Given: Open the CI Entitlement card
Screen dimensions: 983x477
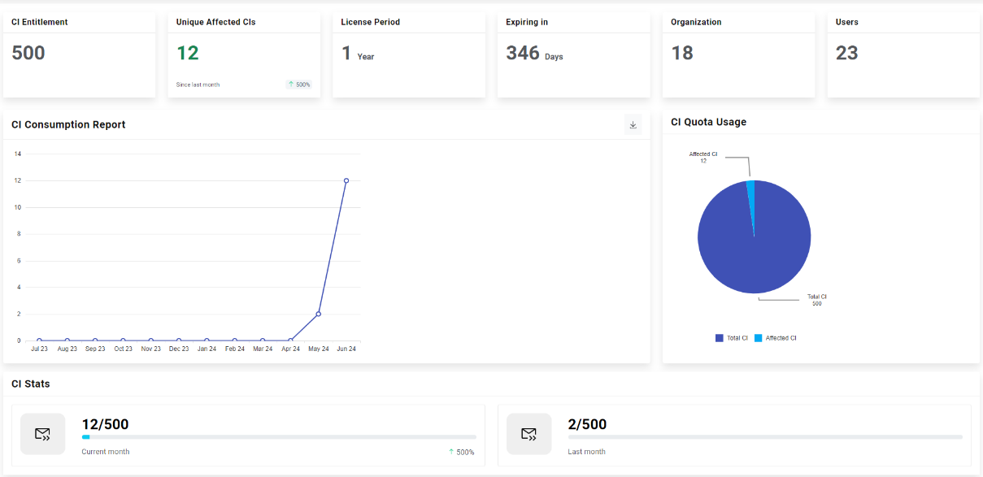Looking at the screenshot, I should (x=79, y=54).
